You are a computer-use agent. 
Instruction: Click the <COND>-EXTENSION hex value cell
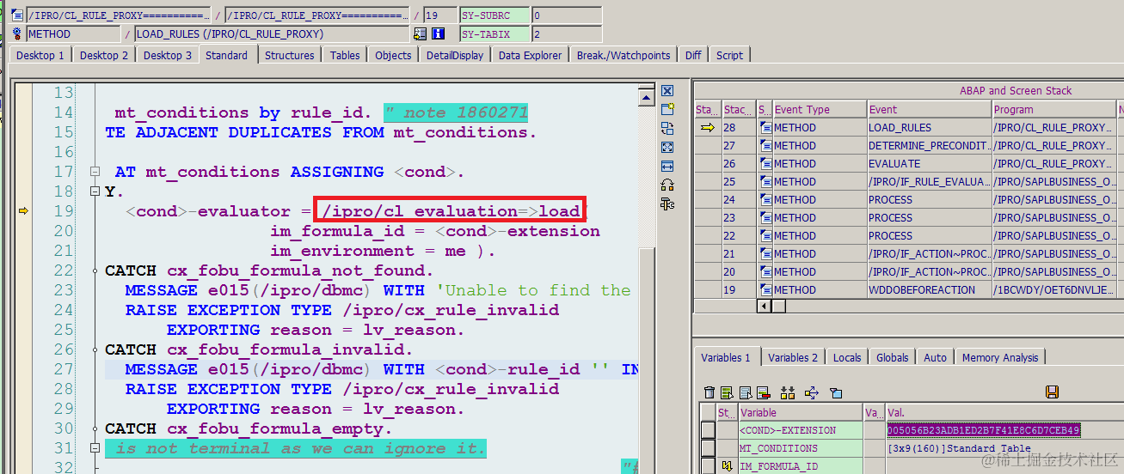[984, 430]
